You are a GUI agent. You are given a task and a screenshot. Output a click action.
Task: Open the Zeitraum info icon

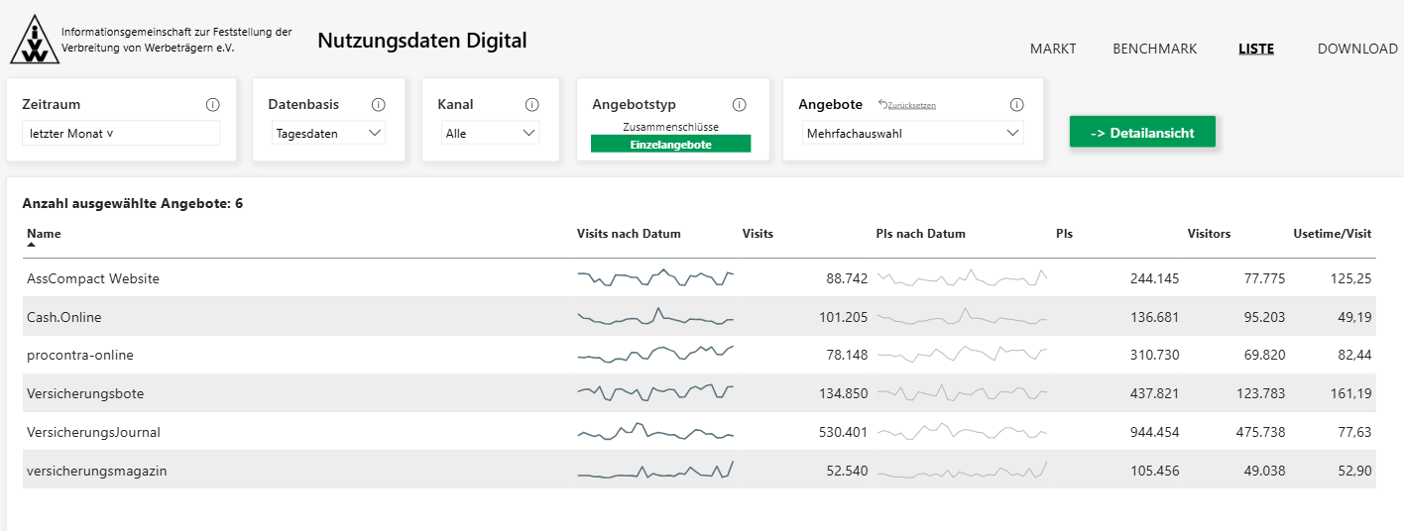coord(212,104)
